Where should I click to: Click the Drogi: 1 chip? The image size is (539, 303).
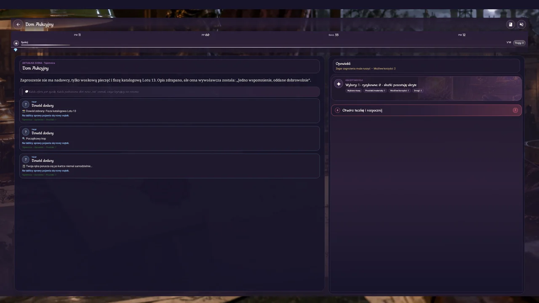[x=418, y=90]
